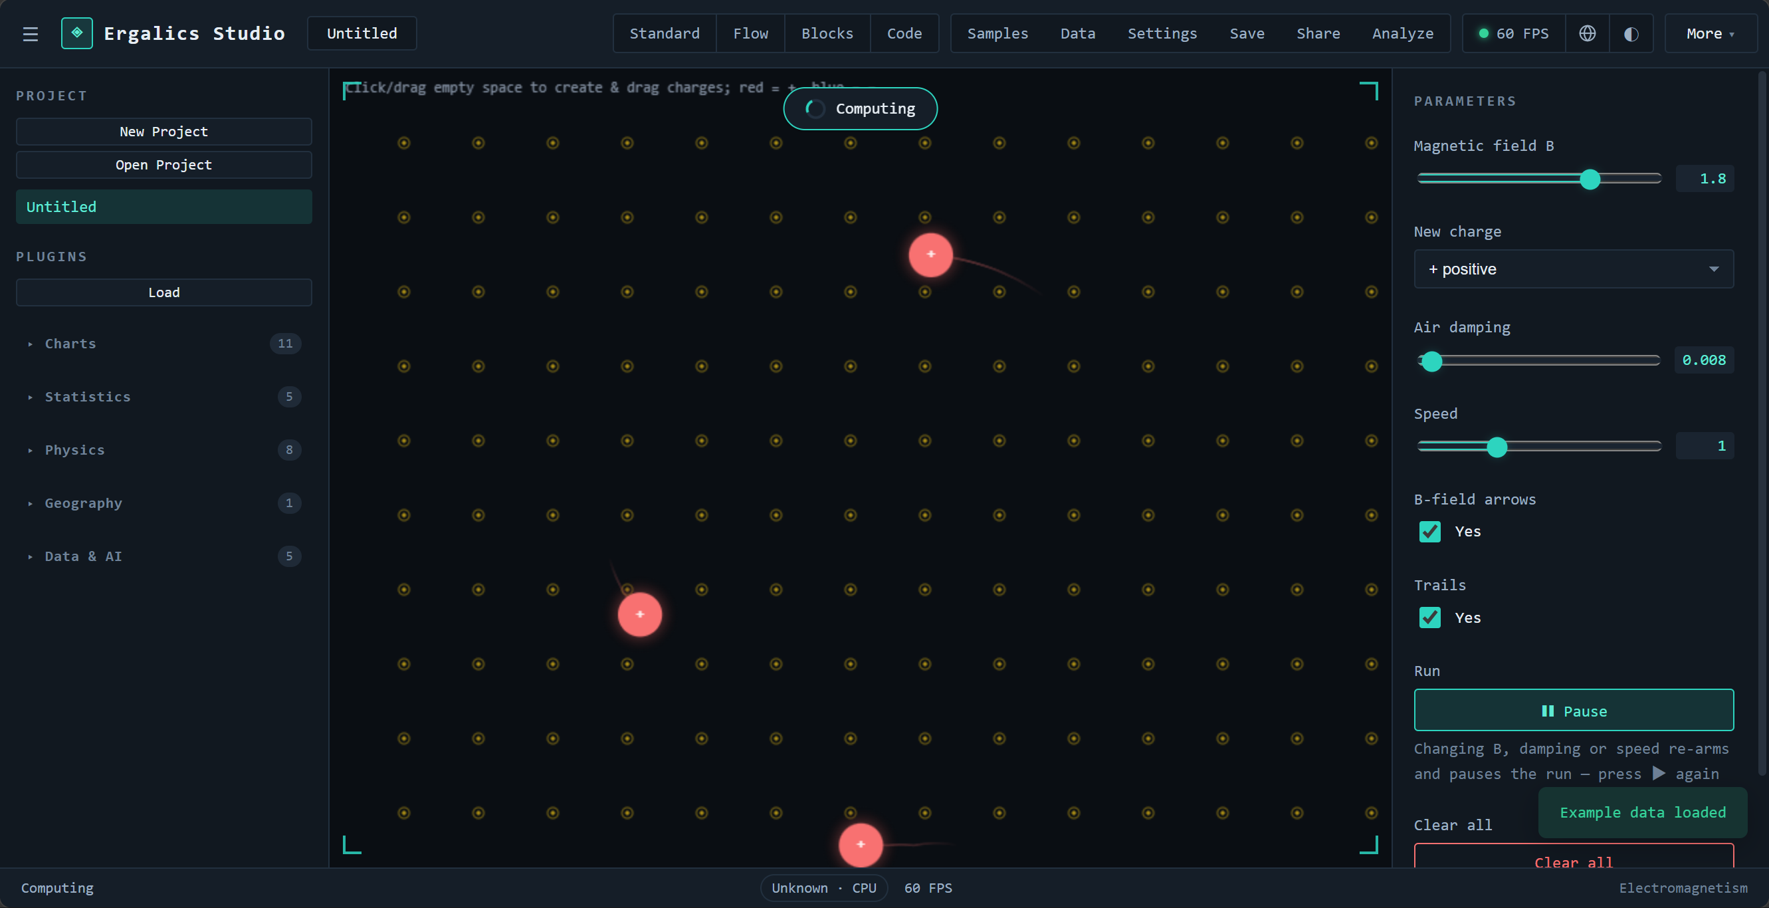Expand the Statistics plugin group
The height and width of the screenshot is (908, 1769).
[163, 396]
